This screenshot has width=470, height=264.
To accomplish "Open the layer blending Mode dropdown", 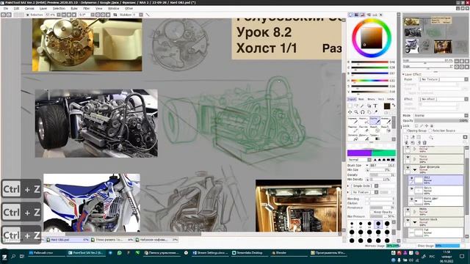I will coord(441,116).
